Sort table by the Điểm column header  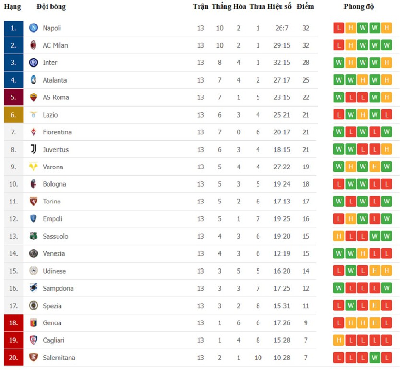305,7
